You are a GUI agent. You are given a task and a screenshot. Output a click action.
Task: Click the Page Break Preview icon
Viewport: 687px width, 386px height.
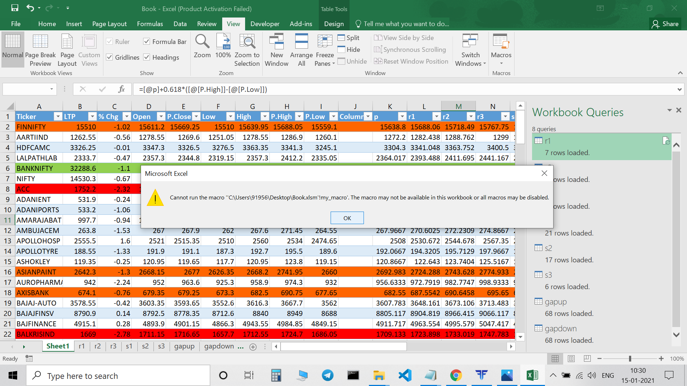tap(40, 42)
